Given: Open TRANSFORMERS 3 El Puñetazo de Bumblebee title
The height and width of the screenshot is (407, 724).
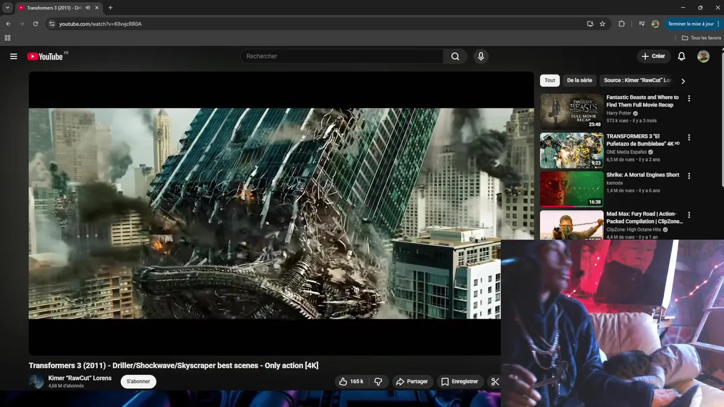Looking at the screenshot, I should coord(643,140).
